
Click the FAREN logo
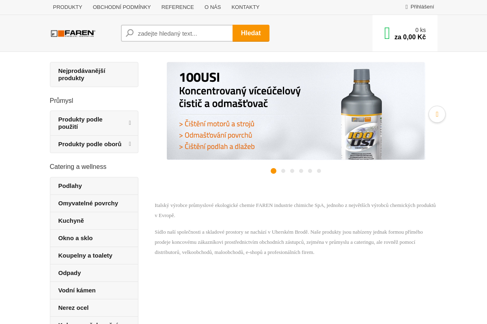73,33
